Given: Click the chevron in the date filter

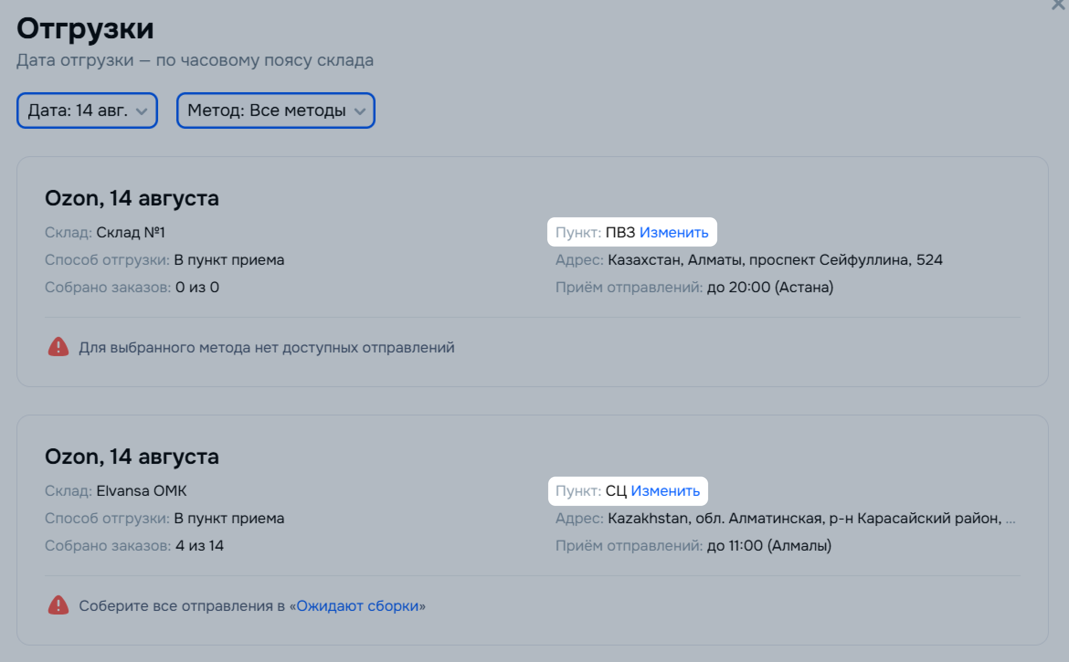Looking at the screenshot, I should 142,111.
